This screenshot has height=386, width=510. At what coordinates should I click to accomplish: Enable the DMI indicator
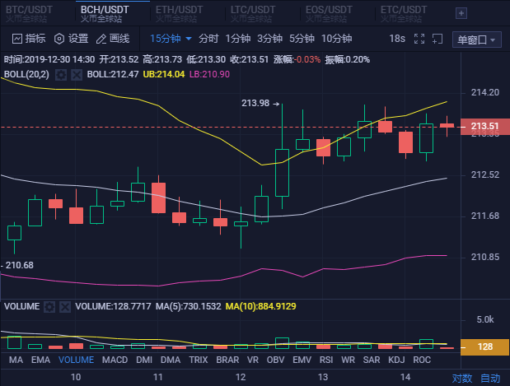144,360
